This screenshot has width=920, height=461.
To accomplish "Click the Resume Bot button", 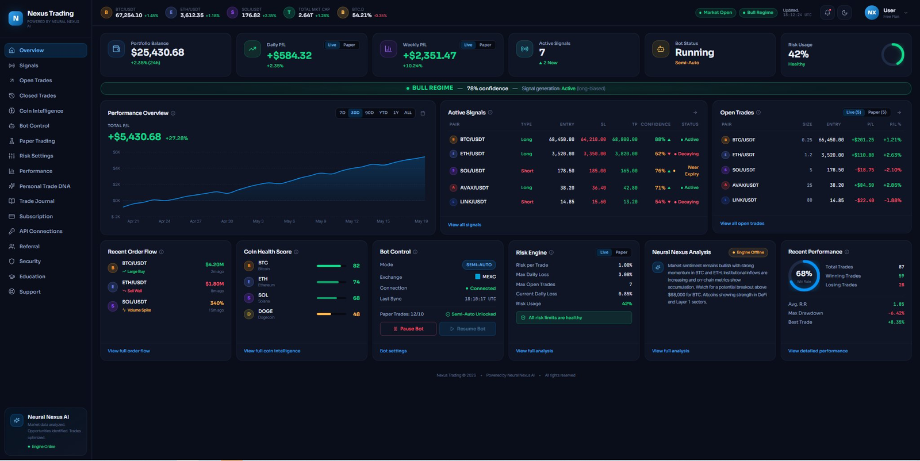I will tap(467, 329).
